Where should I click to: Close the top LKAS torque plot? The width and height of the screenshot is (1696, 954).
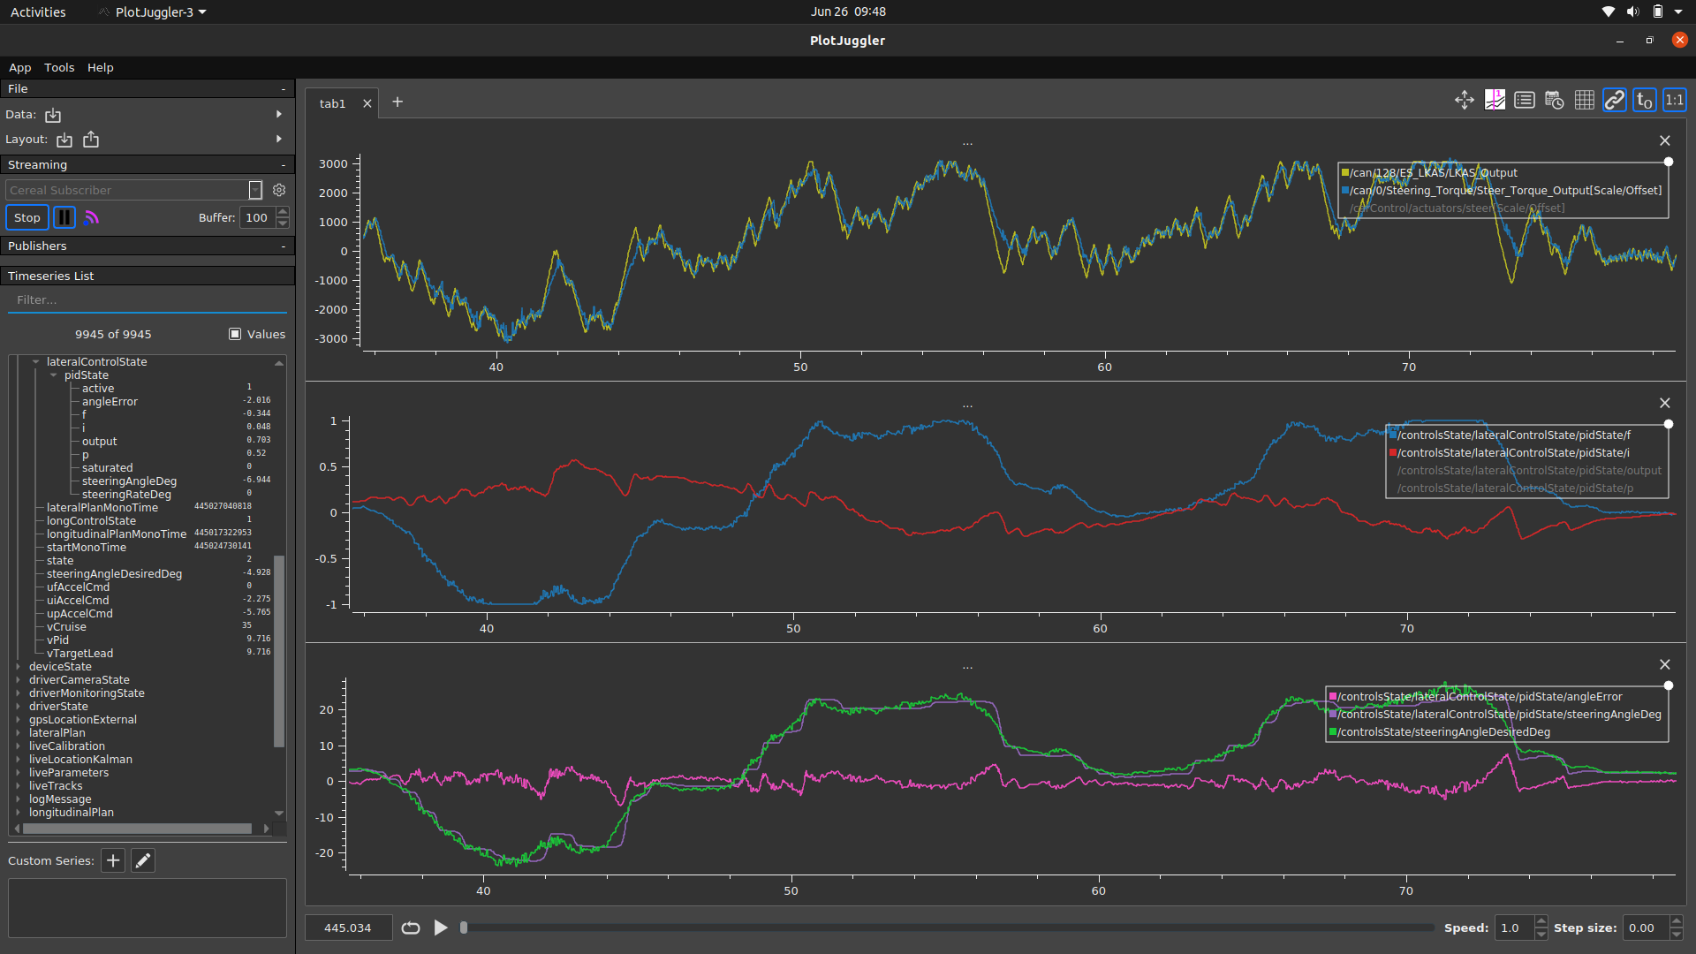(x=1665, y=140)
